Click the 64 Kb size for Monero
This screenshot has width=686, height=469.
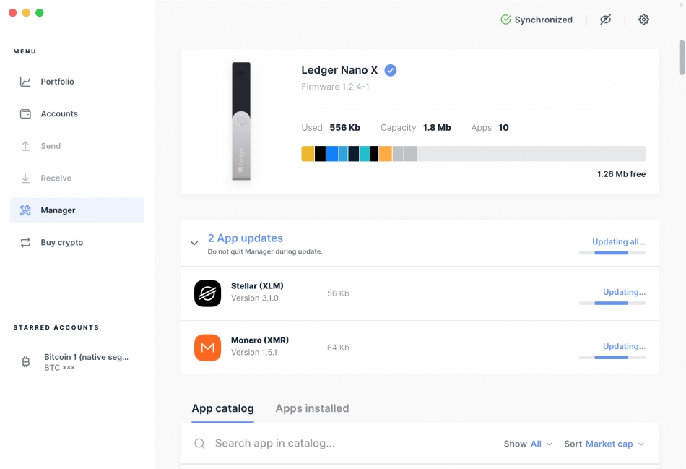338,348
